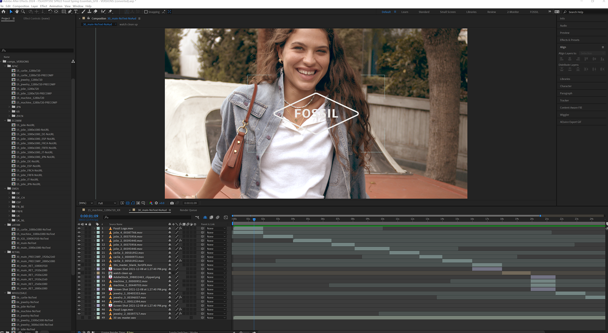Toggle the transparency grid in viewer
The image size is (608, 333).
coord(128,203)
